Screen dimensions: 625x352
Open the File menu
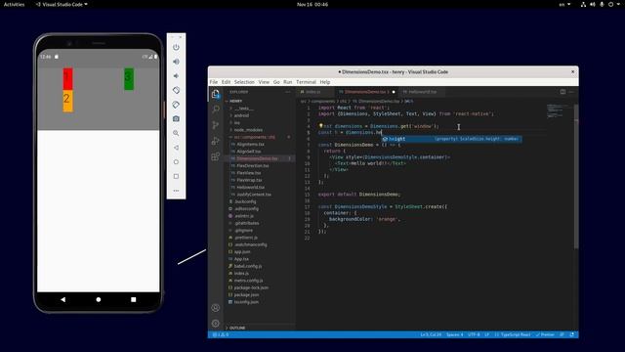coord(214,82)
